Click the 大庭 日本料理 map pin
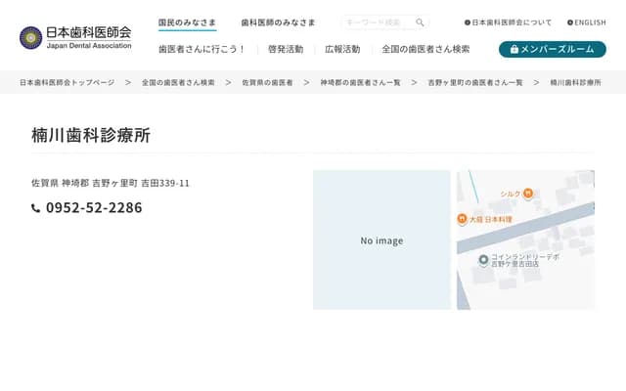This screenshot has width=626, height=391. coord(462,219)
